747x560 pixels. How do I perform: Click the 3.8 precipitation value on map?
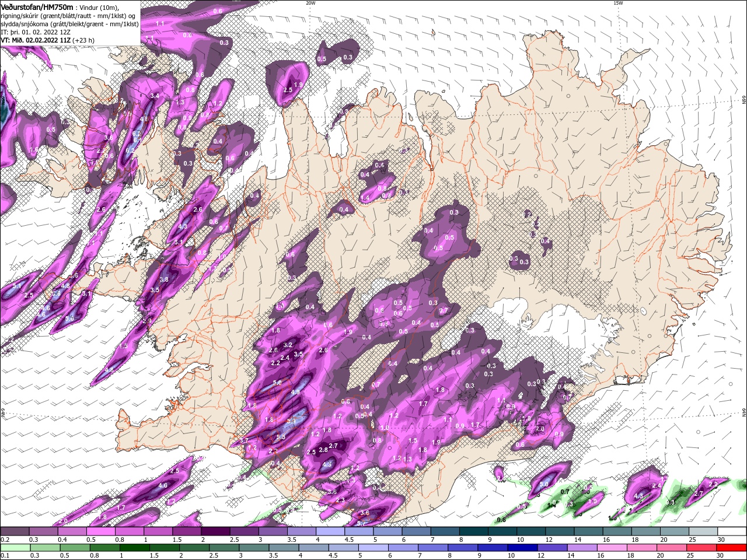click(164, 280)
